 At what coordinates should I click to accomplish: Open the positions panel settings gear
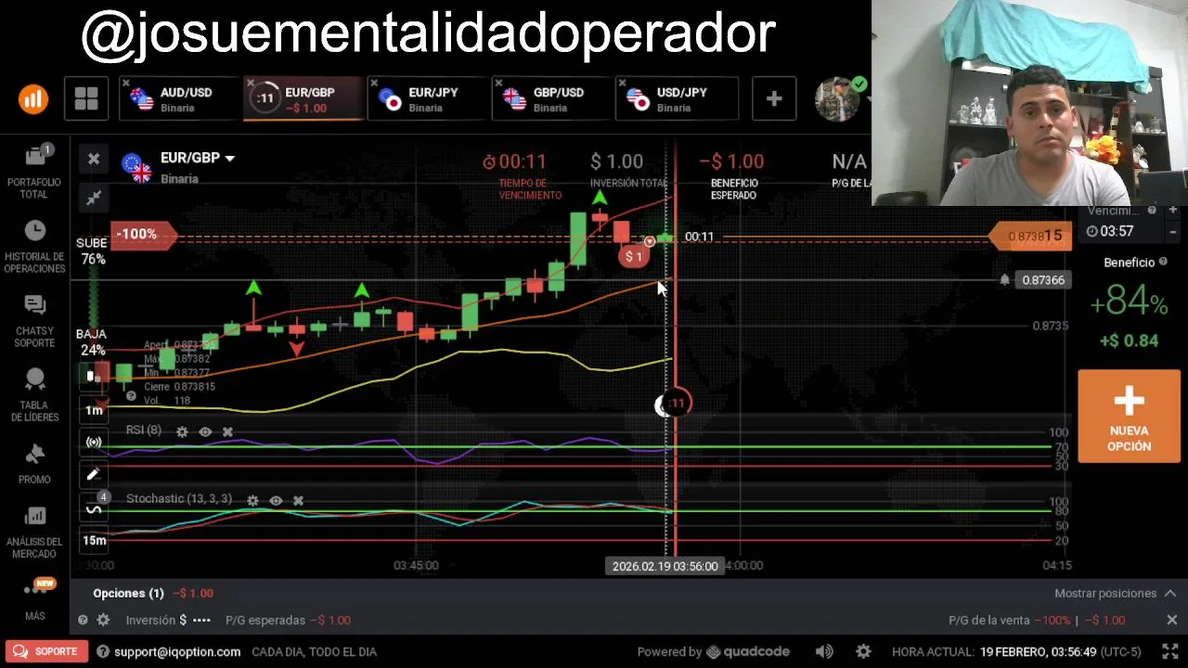103,620
